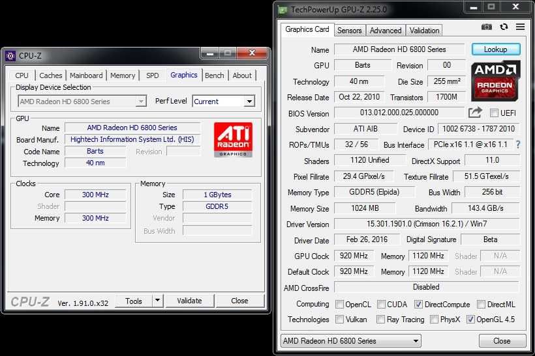
Task: Open the Bench tab
Action: pyautogui.click(x=214, y=75)
